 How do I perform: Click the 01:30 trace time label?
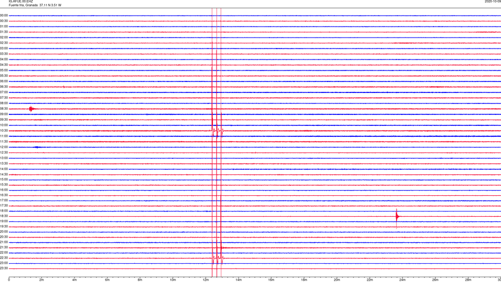click(4, 32)
